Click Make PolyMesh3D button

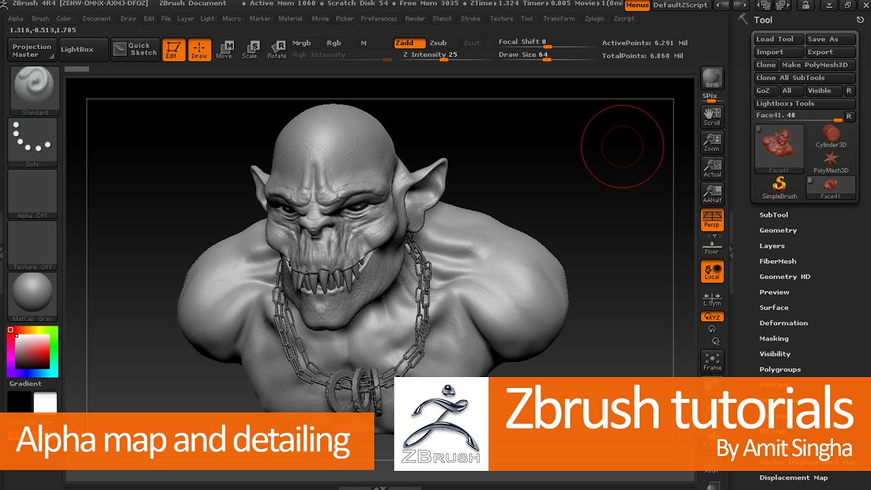point(817,65)
